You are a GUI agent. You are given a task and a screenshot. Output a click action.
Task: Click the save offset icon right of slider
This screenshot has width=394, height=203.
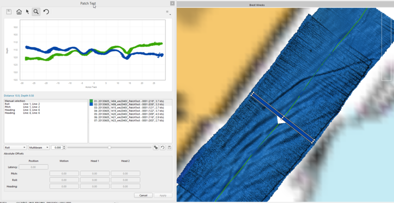[x=169, y=147]
